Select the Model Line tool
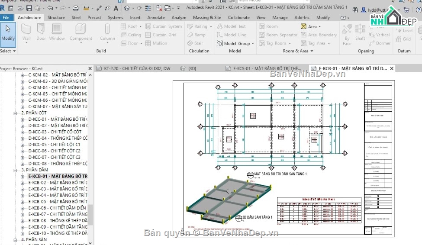Screen dimensions: 422x245 [231, 35]
